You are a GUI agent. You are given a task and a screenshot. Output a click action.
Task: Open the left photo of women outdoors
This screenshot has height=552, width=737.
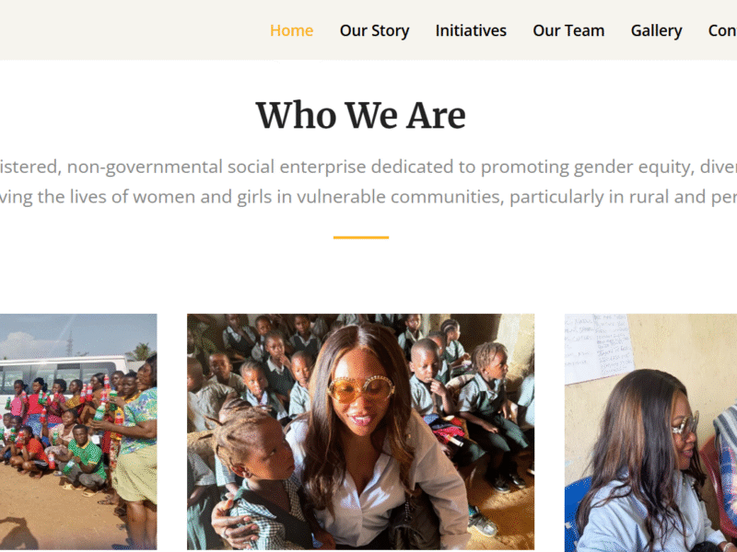(x=78, y=431)
